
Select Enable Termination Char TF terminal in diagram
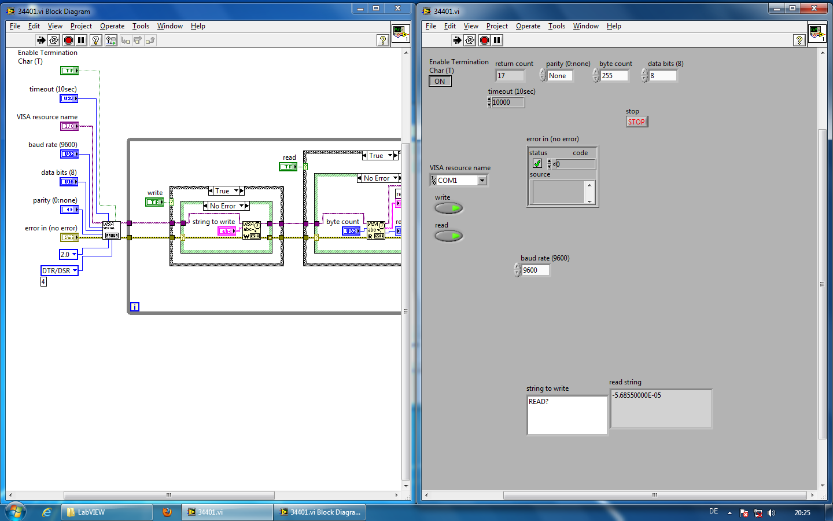pyautogui.click(x=69, y=71)
